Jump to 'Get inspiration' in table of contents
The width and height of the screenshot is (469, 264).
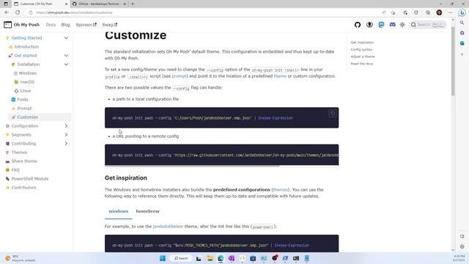[362, 43]
